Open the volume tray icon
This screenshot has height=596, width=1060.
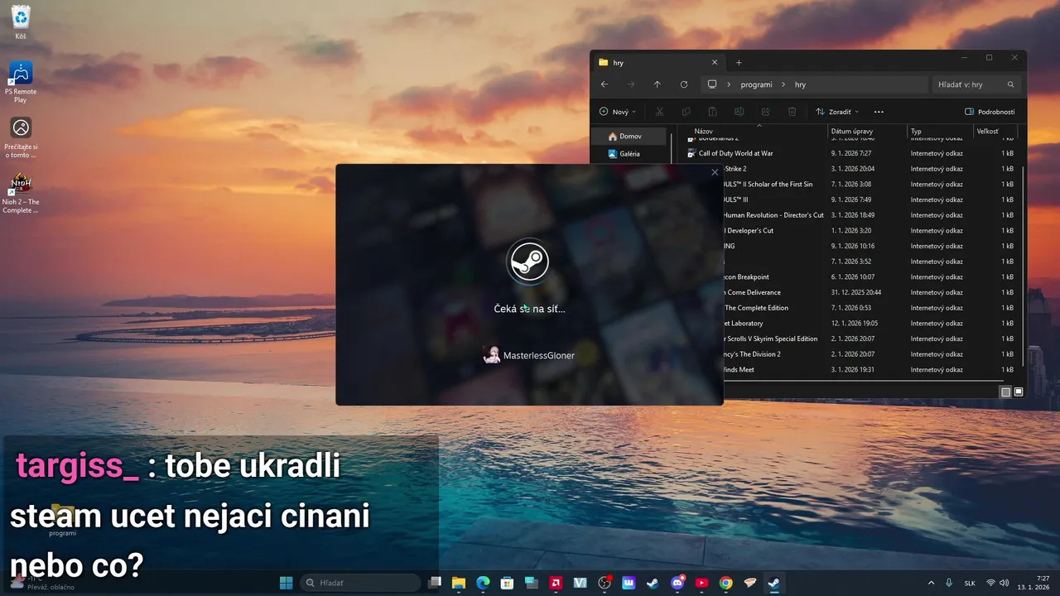coord(1005,583)
